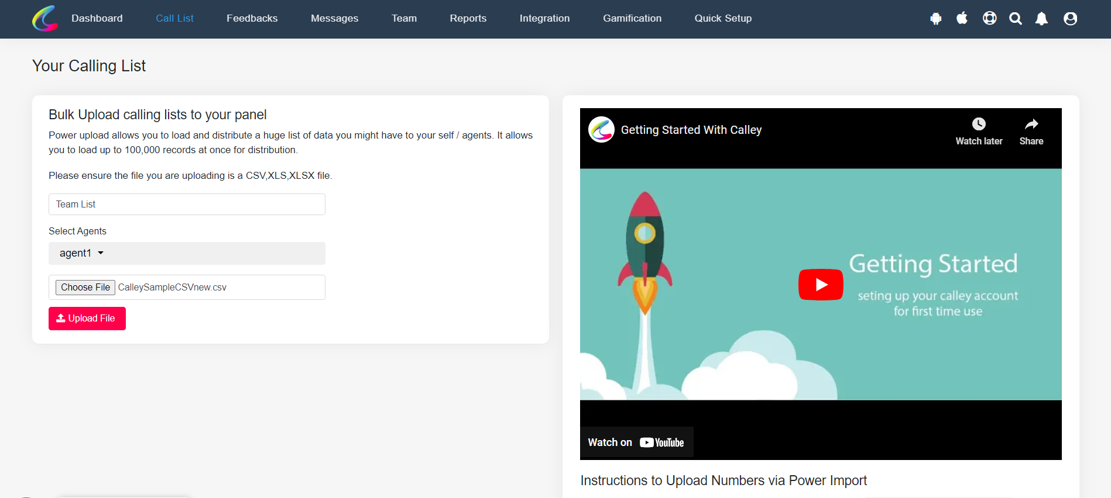Open the Quick Setup menu
The width and height of the screenshot is (1111, 498).
pyautogui.click(x=723, y=18)
